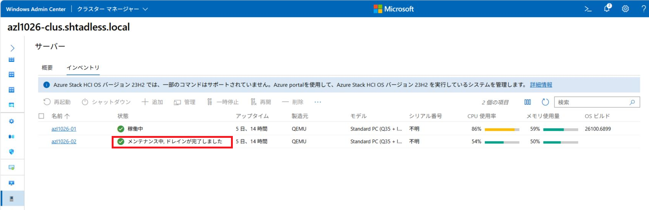This screenshot has width=649, height=210.
Task: Click 再起動 (restart) toolbar button
Action: coord(57,102)
